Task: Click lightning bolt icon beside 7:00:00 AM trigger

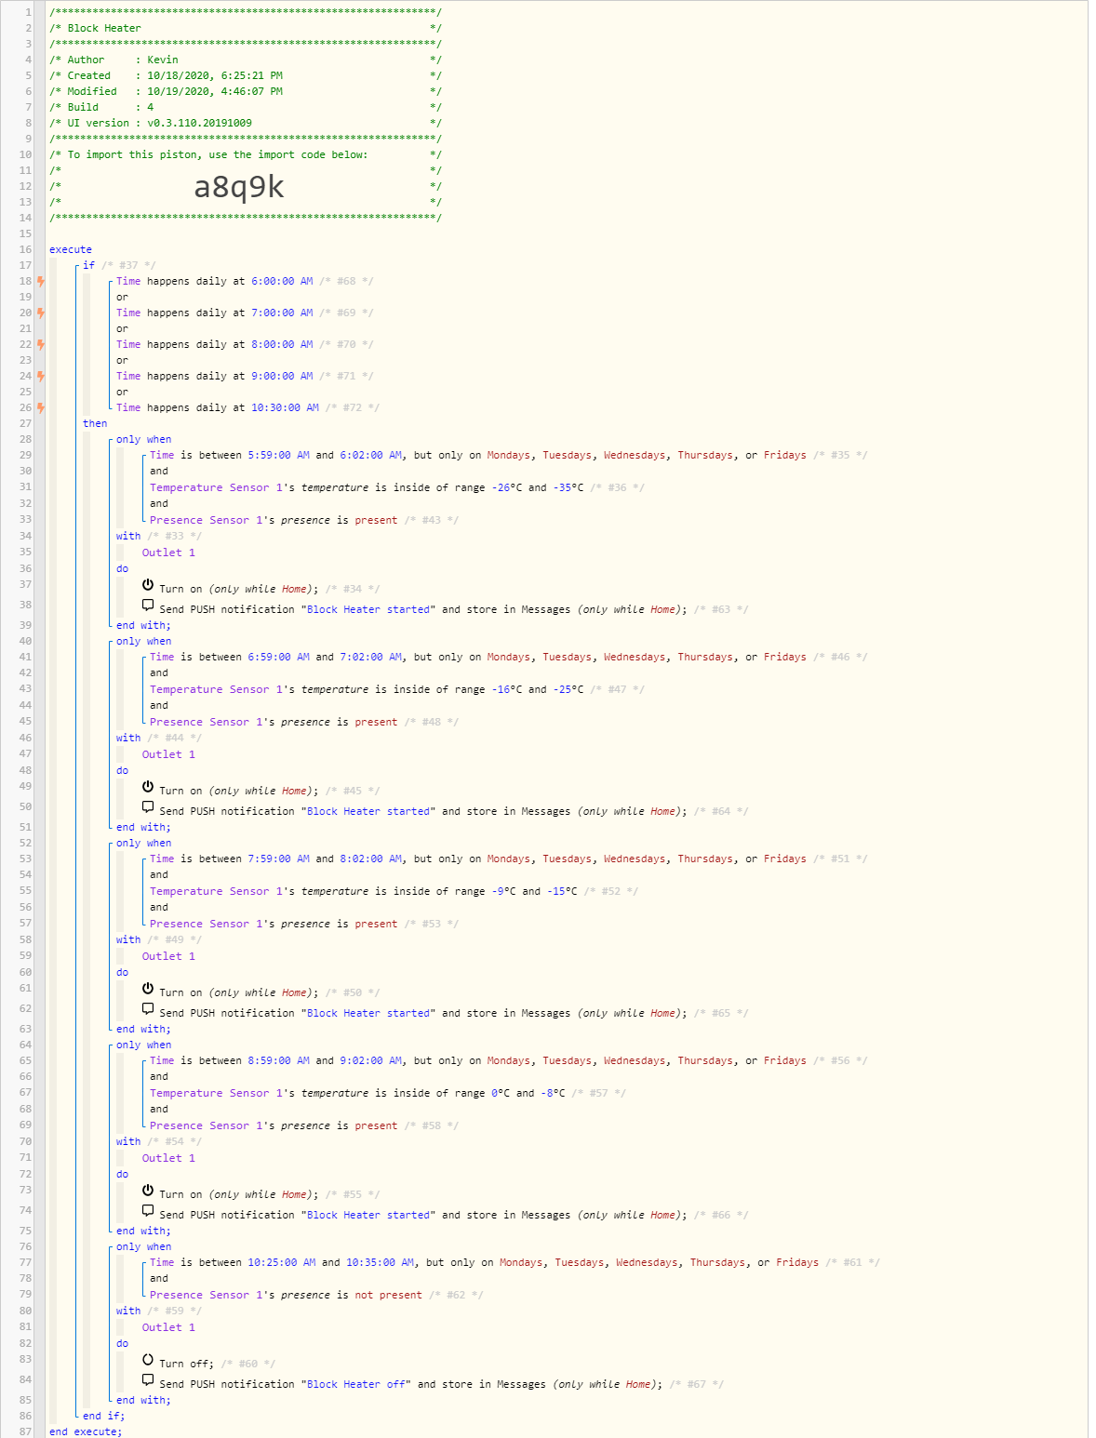Action: point(41,313)
